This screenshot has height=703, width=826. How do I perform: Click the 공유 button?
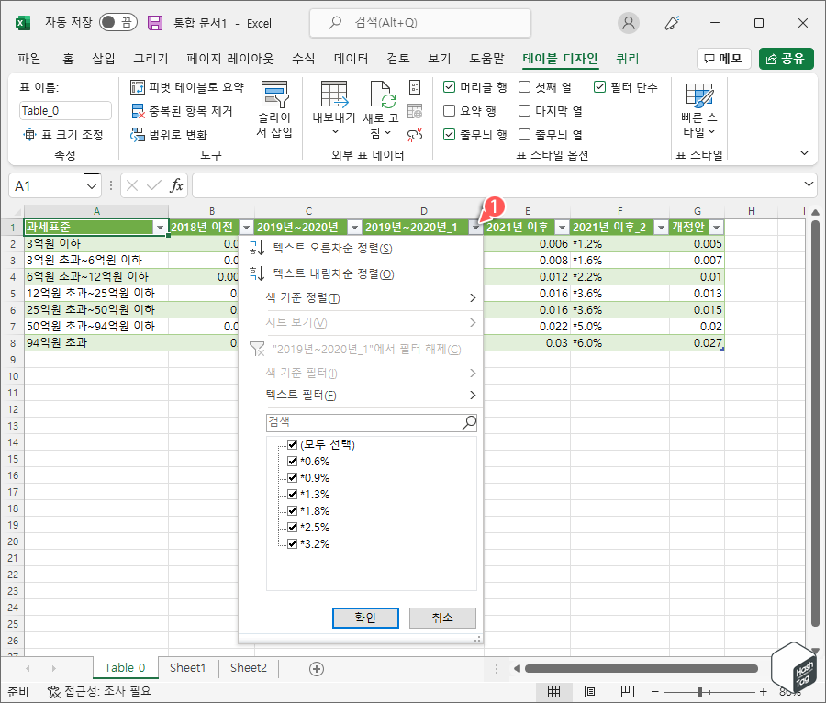(787, 57)
